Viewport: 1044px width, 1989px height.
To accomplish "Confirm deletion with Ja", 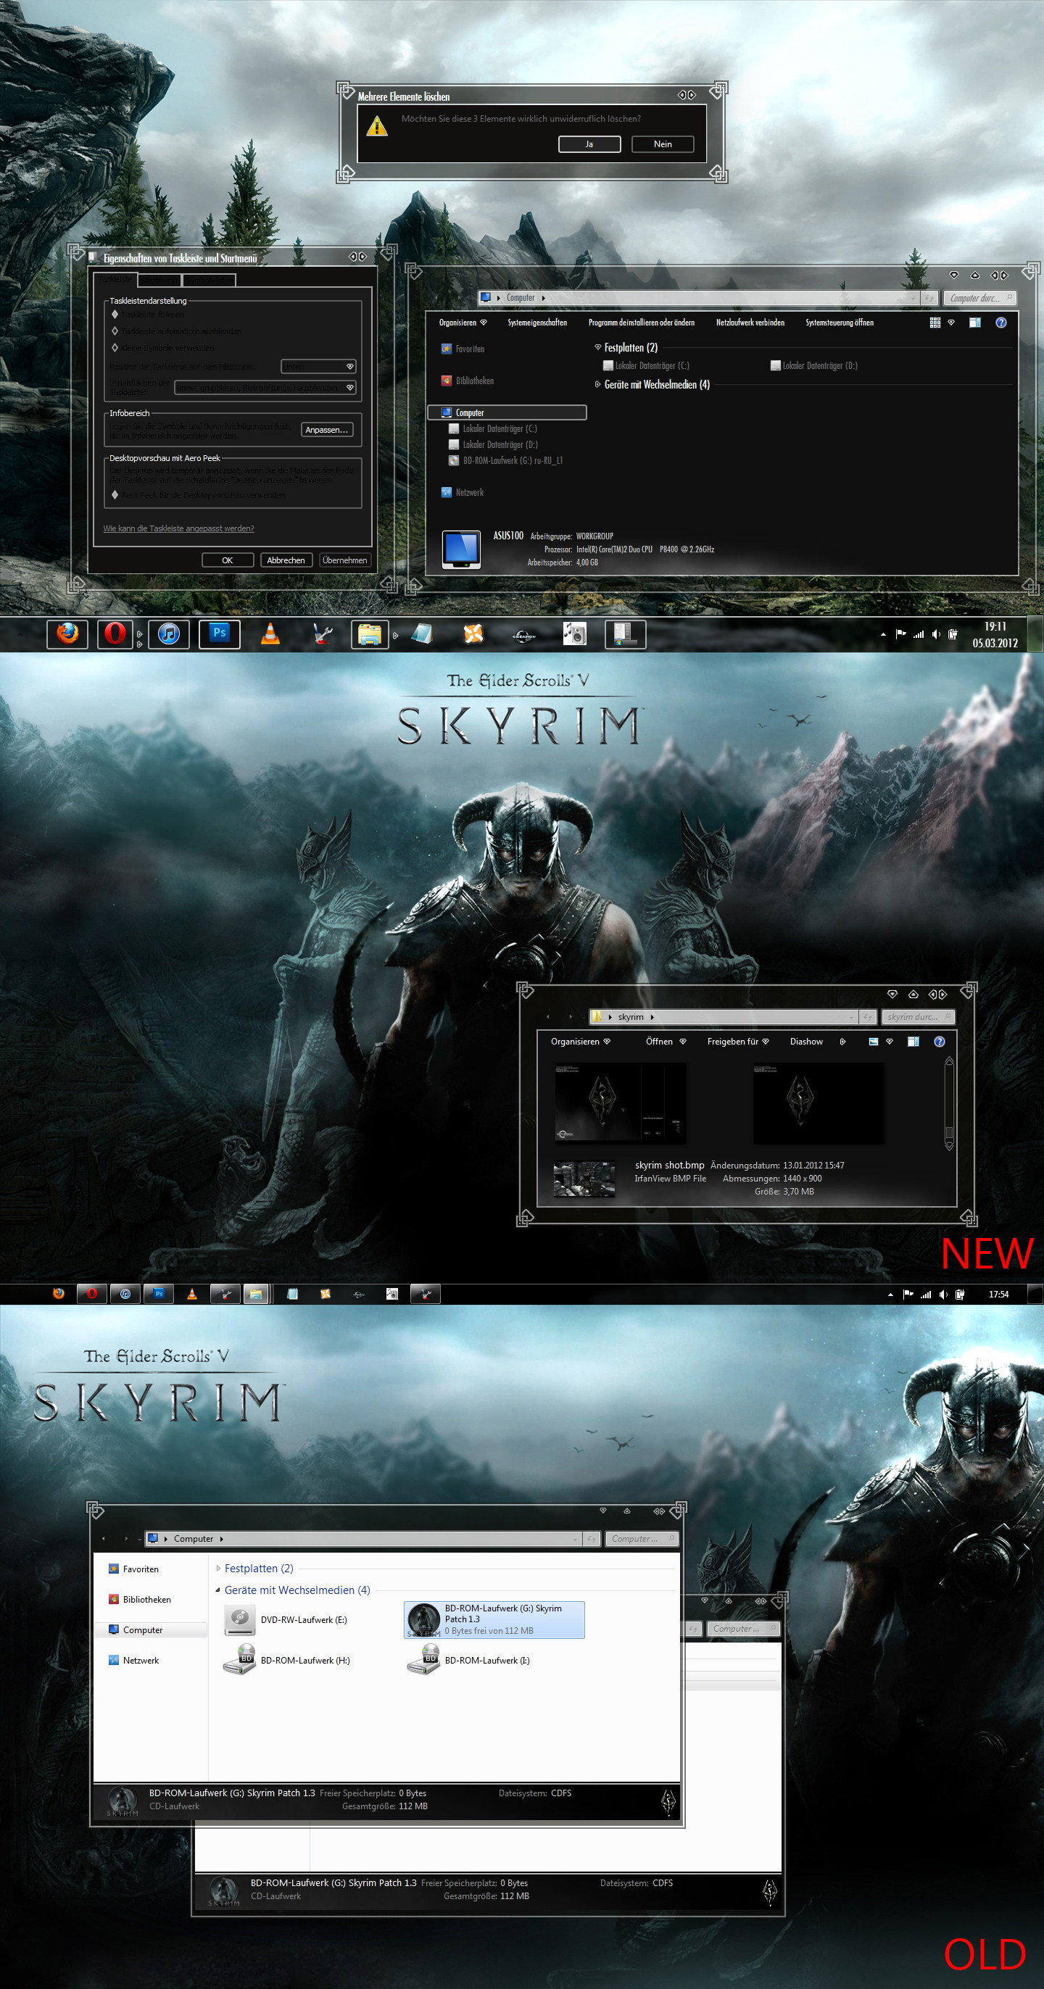I will point(589,144).
